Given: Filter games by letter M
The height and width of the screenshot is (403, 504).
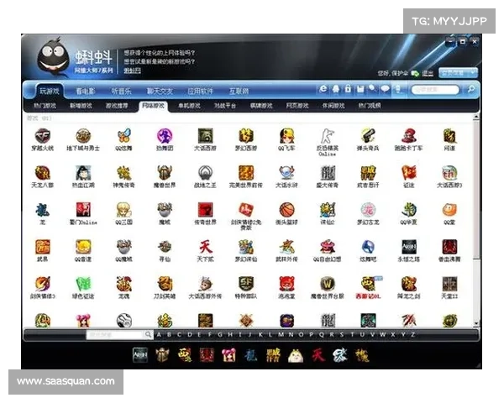Looking at the screenshot, I should 281,334.
